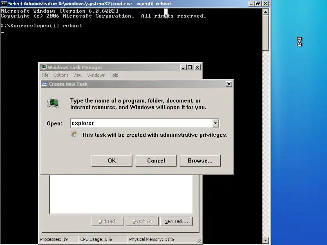Click the Copyright Microsoft Corporation line

[103, 16]
